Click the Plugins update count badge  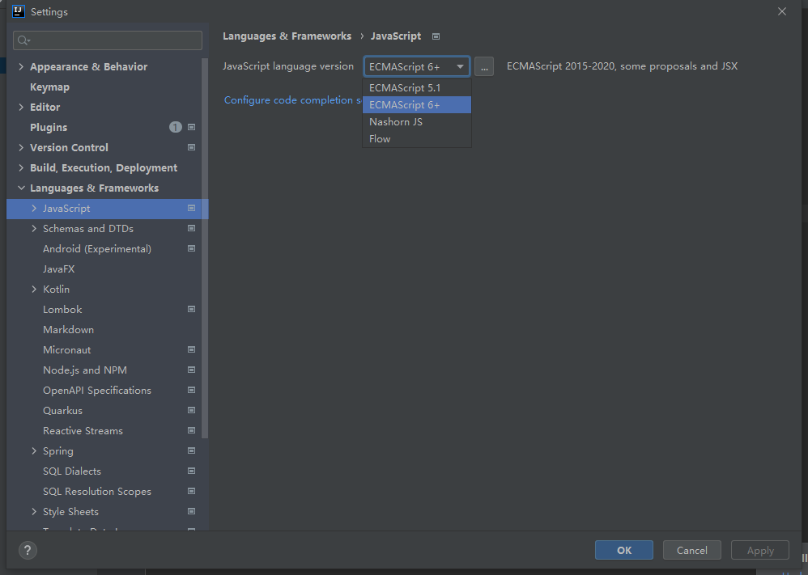(x=175, y=127)
